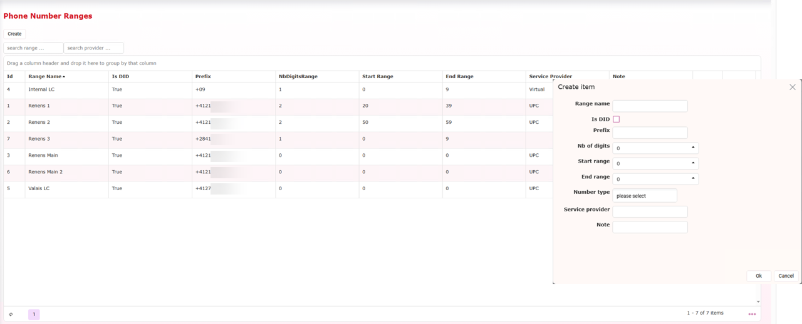Open the Number type dropdown
Viewport: 802px width, 324px height.
(644, 196)
